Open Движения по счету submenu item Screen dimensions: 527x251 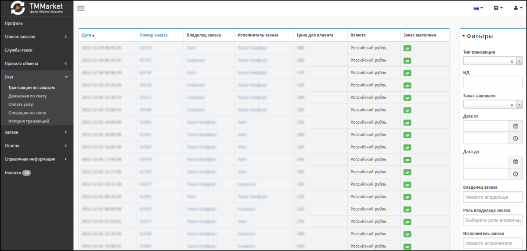tap(27, 96)
